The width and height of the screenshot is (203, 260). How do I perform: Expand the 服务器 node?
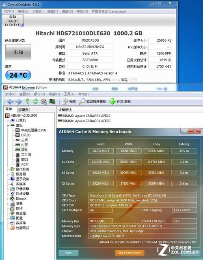point(8,175)
